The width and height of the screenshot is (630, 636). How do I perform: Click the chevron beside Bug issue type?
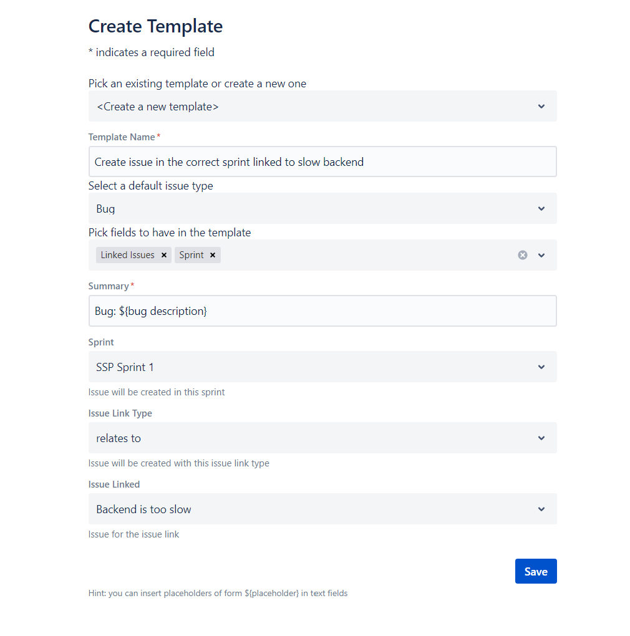tap(541, 208)
